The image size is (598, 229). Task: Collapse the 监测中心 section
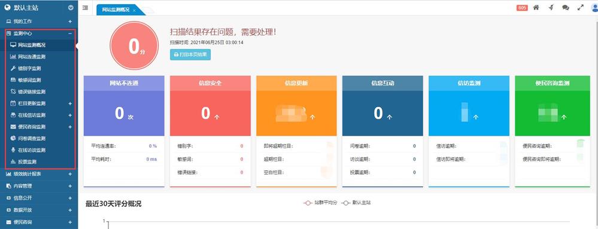click(70, 33)
